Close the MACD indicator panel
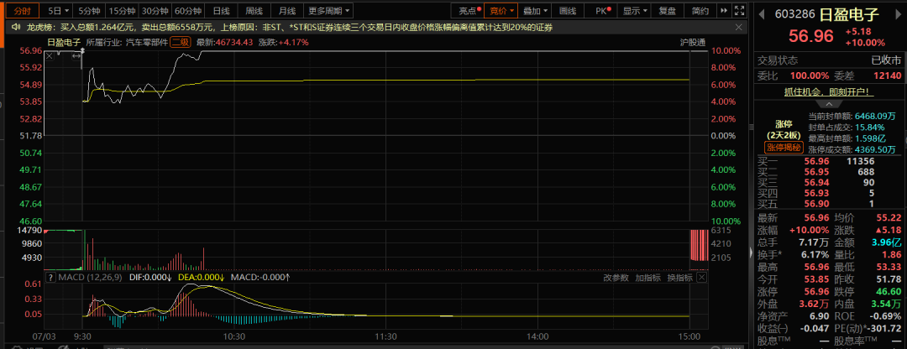The height and width of the screenshot is (349, 907). point(701,278)
